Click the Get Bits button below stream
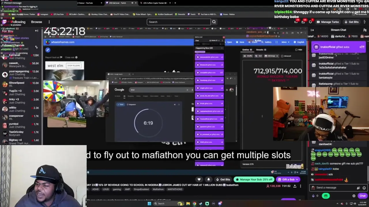This screenshot has width=369, height=207. (x=223, y=179)
